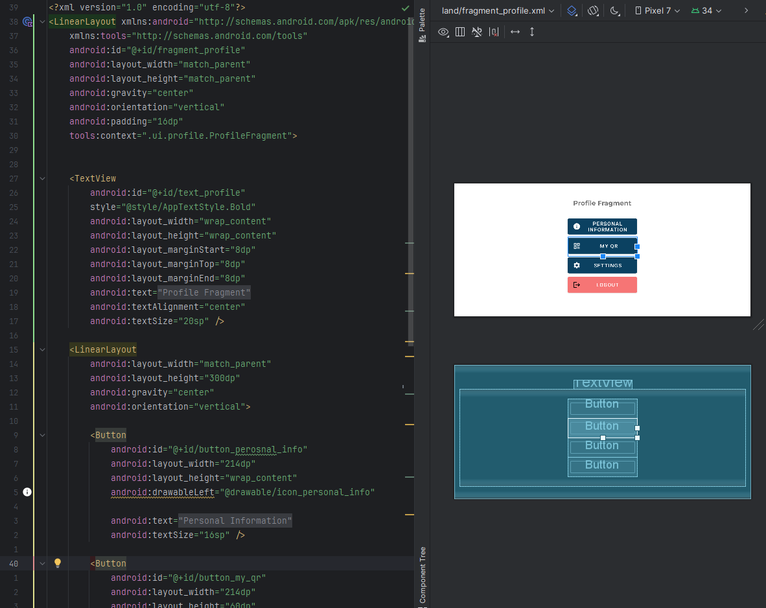Click the button_perosnal_info id line
766x608 pixels.
pos(209,450)
